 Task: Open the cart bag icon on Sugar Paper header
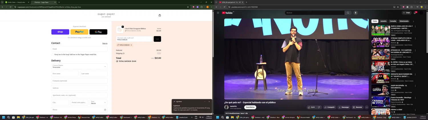click(x=160, y=15)
